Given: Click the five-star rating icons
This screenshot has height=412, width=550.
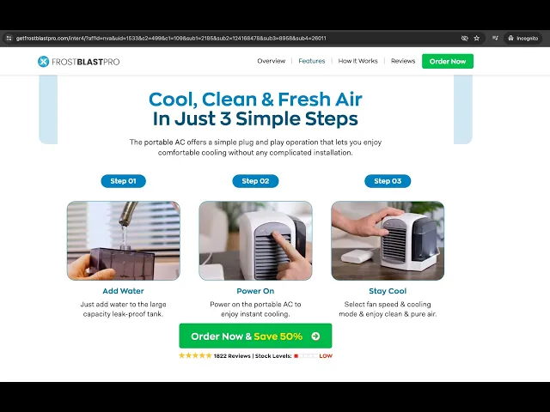Looking at the screenshot, I should point(195,355).
